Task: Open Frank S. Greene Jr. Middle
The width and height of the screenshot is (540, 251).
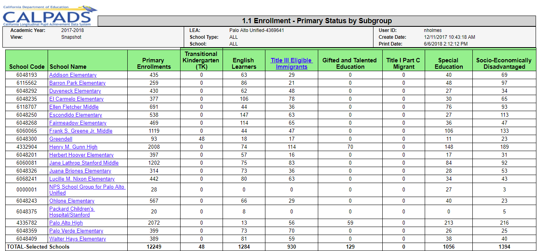Action: coord(80,131)
